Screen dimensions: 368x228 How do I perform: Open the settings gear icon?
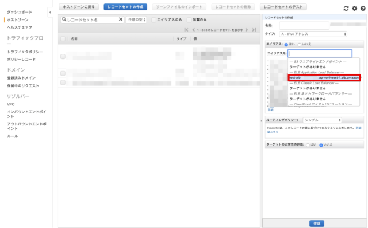pyautogui.click(x=355, y=9)
